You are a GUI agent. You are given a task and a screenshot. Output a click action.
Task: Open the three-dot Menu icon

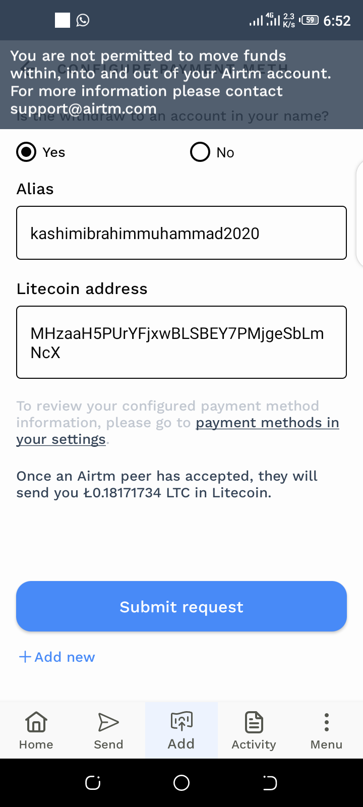point(326,722)
